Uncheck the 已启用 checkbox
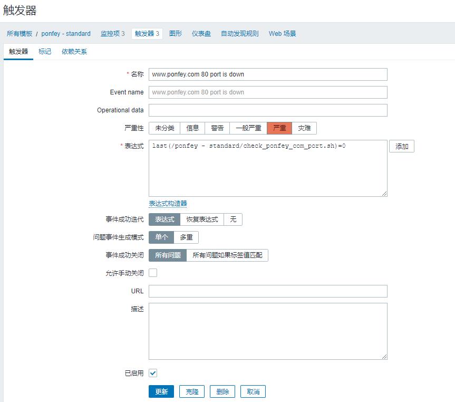 [x=153, y=373]
